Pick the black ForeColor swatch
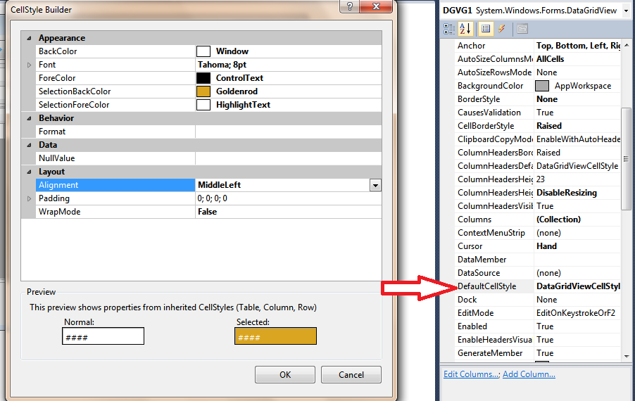Viewport: 635px width, 401px height. click(x=203, y=78)
